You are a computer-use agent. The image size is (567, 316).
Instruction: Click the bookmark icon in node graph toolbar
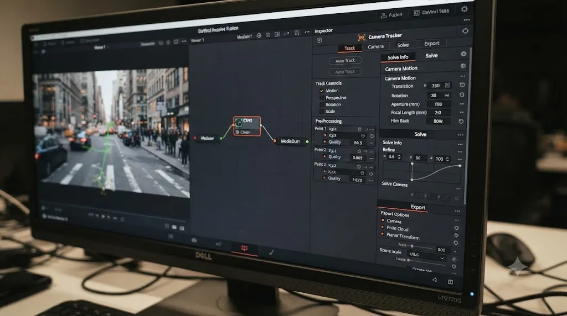click(x=297, y=33)
